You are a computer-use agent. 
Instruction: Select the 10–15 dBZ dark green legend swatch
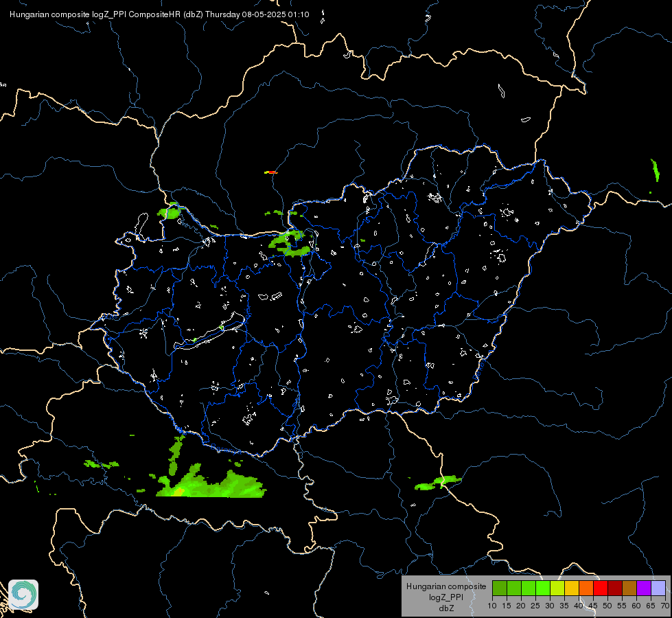click(500, 588)
